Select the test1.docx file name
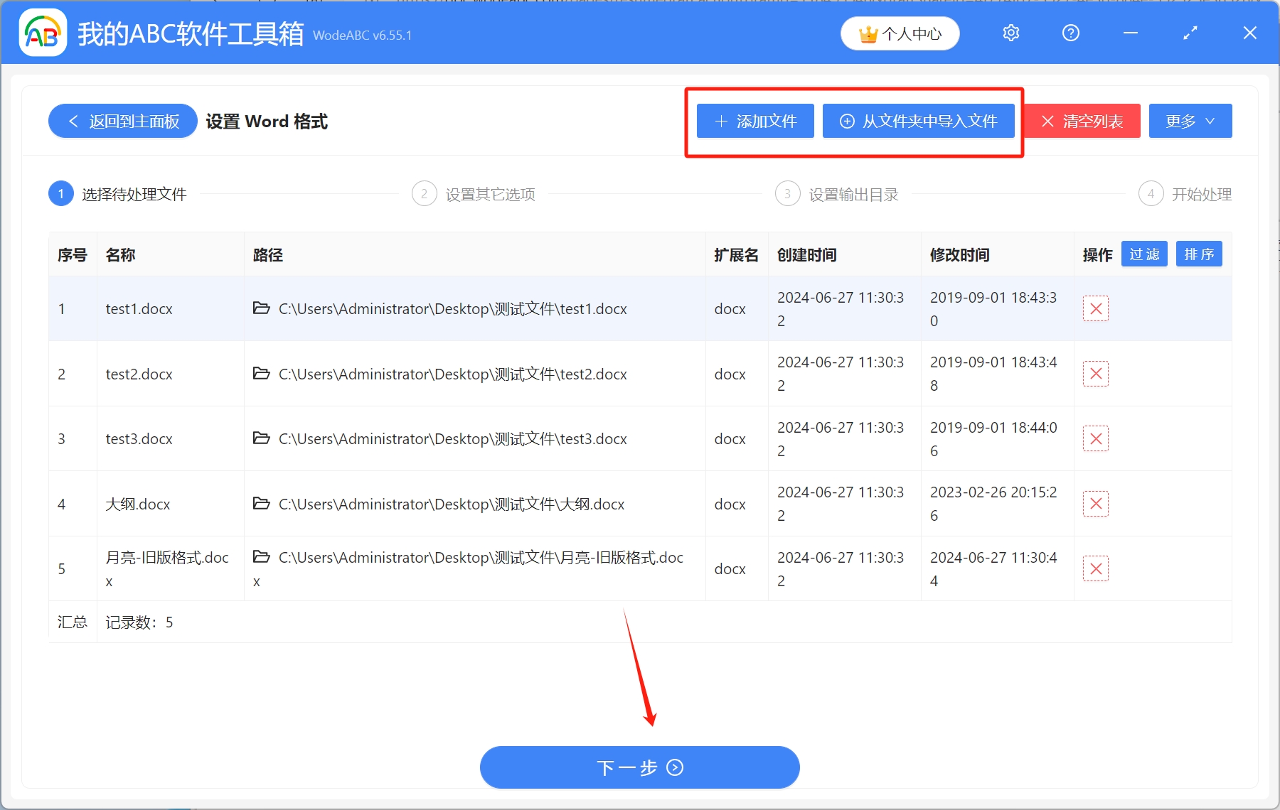 [x=139, y=308]
